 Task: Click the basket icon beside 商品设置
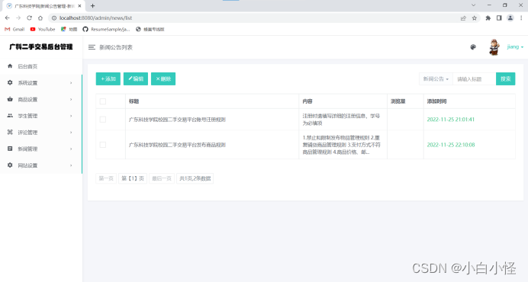tap(10, 99)
